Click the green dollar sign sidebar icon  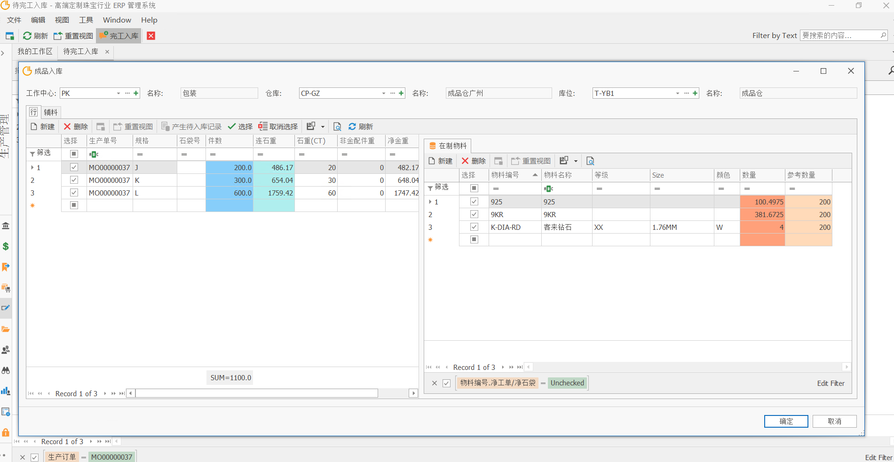coord(6,246)
